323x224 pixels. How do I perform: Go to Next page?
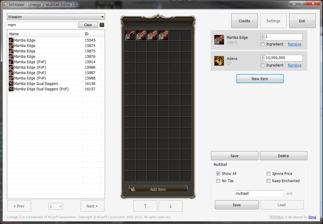(92, 206)
